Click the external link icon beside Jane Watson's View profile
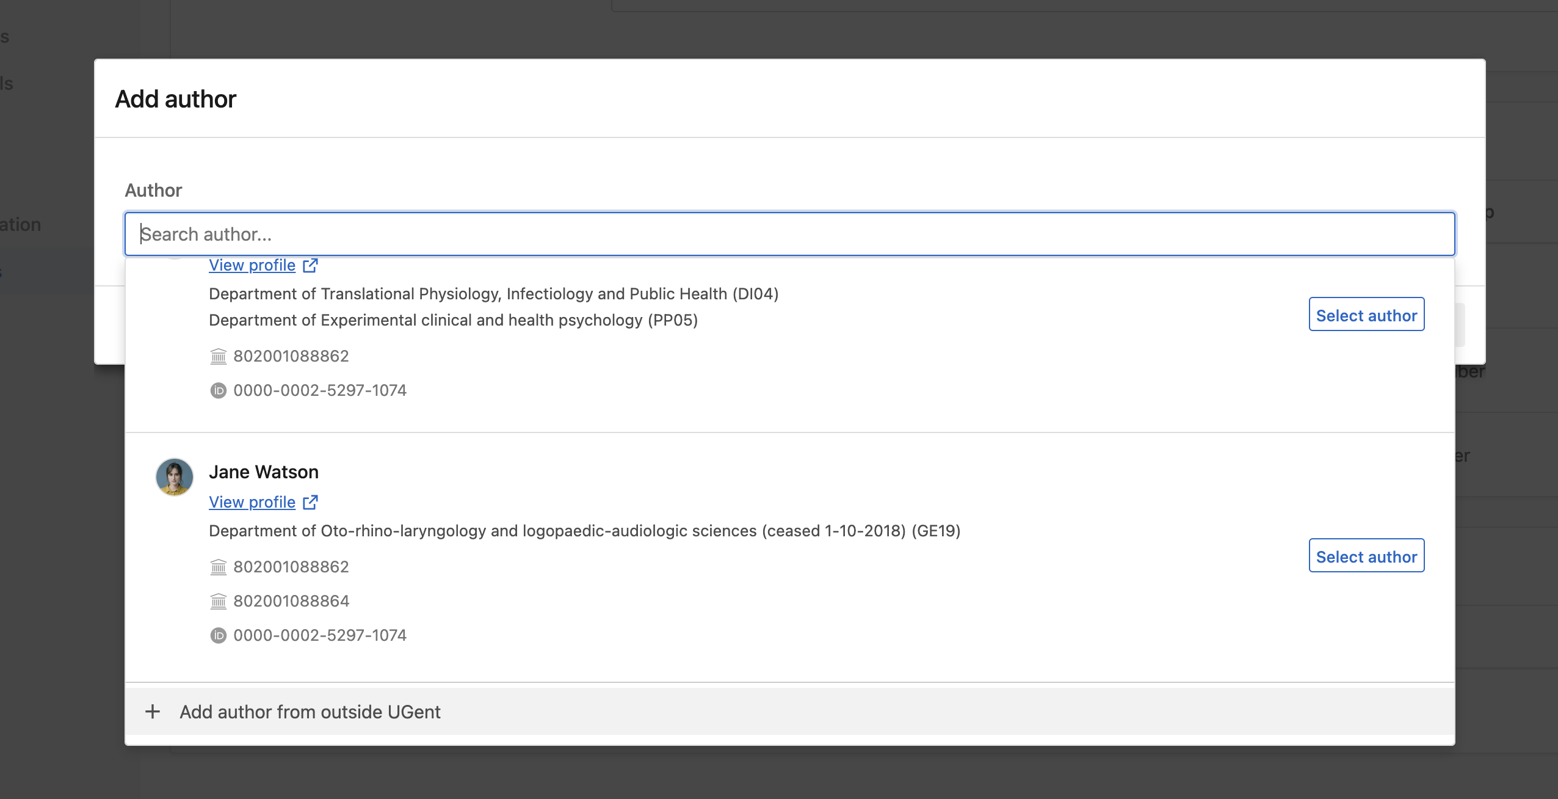The image size is (1558, 799). click(311, 502)
